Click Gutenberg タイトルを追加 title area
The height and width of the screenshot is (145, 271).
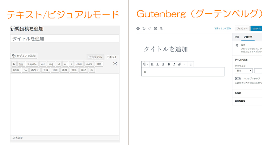pyautogui.click(x=166, y=49)
